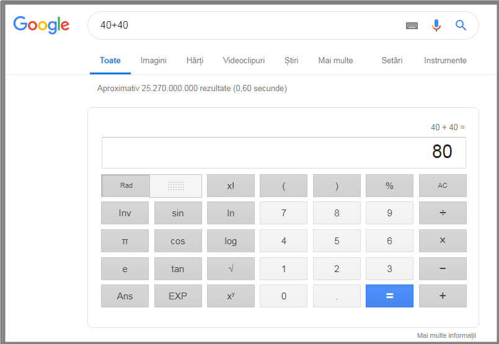Insert a closing parenthesis
This screenshot has height=344, width=499.
[x=337, y=185]
